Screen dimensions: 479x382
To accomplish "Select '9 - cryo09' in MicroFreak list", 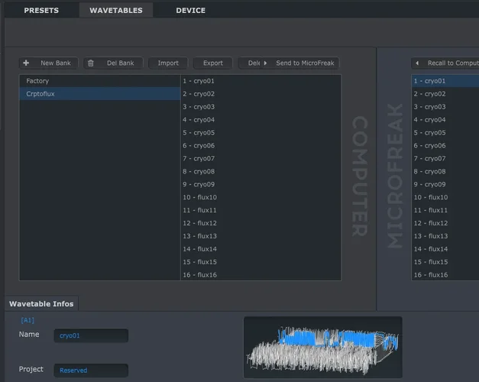I will point(445,184).
